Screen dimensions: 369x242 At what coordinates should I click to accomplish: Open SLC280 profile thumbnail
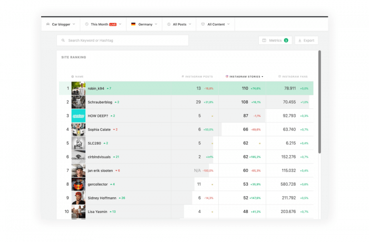[79, 143]
